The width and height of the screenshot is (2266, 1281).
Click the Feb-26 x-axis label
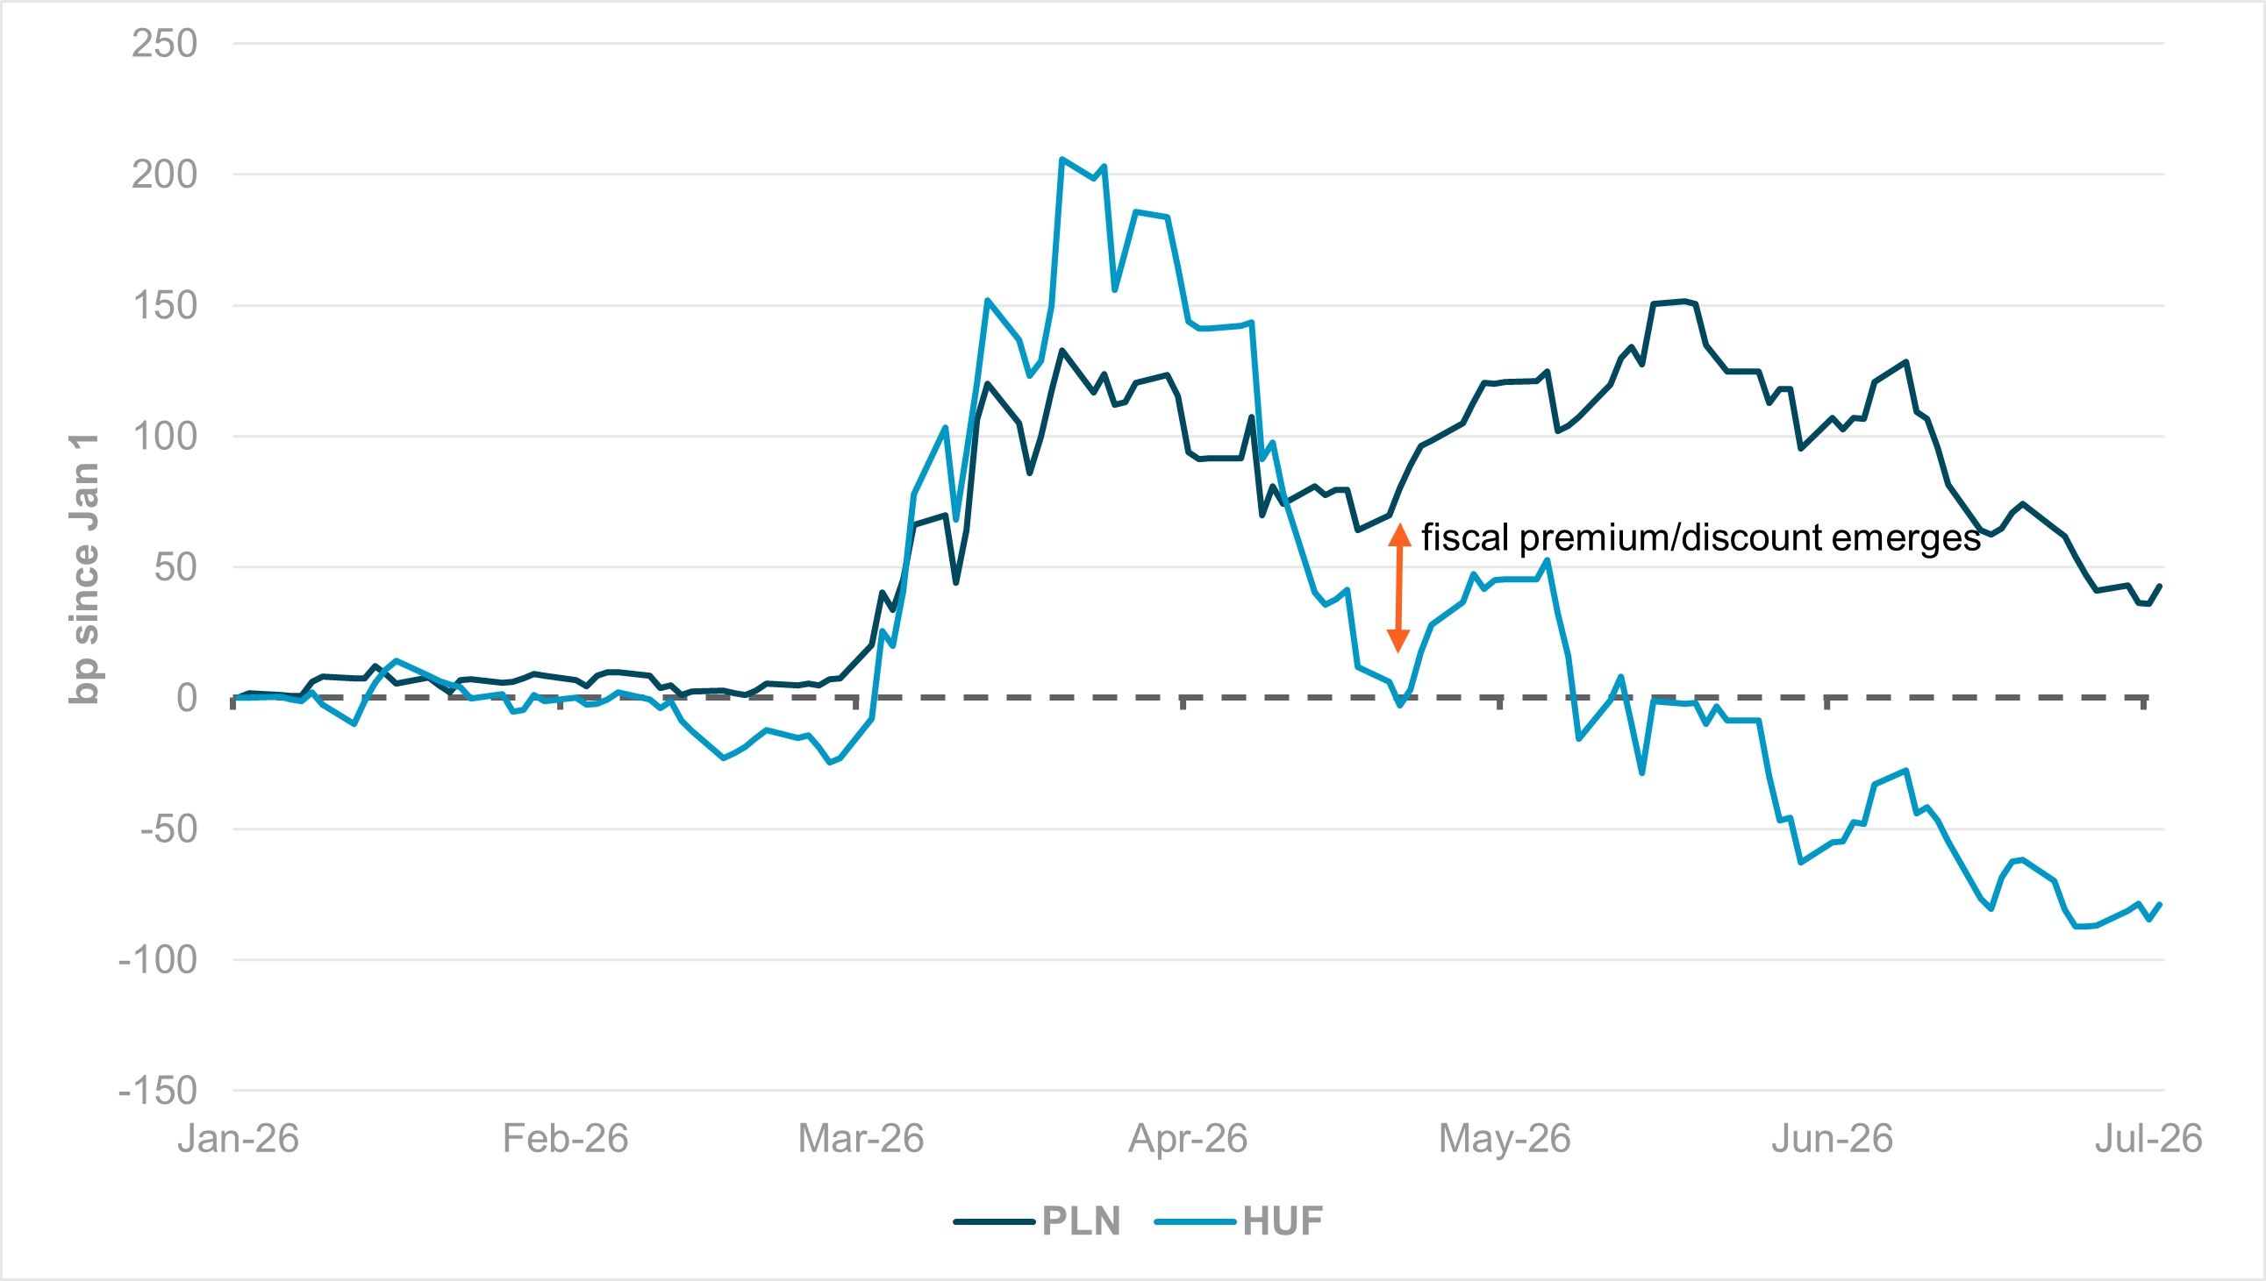[x=565, y=1138]
